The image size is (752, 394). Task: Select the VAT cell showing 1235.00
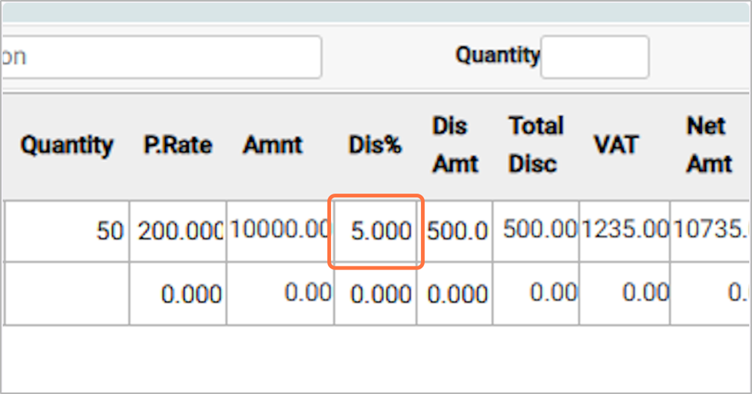pyautogui.click(x=624, y=230)
